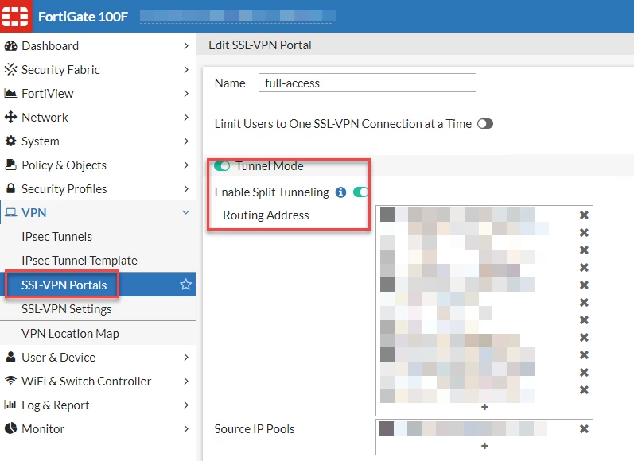
Task: Add a new routing address with plus
Action: 484,407
